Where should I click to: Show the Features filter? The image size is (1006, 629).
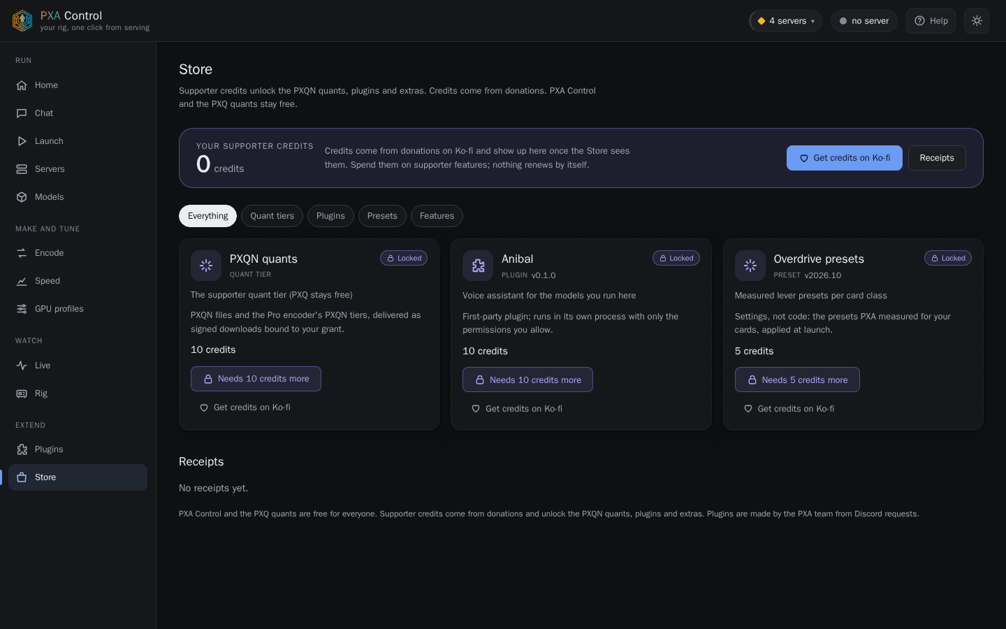coord(437,216)
